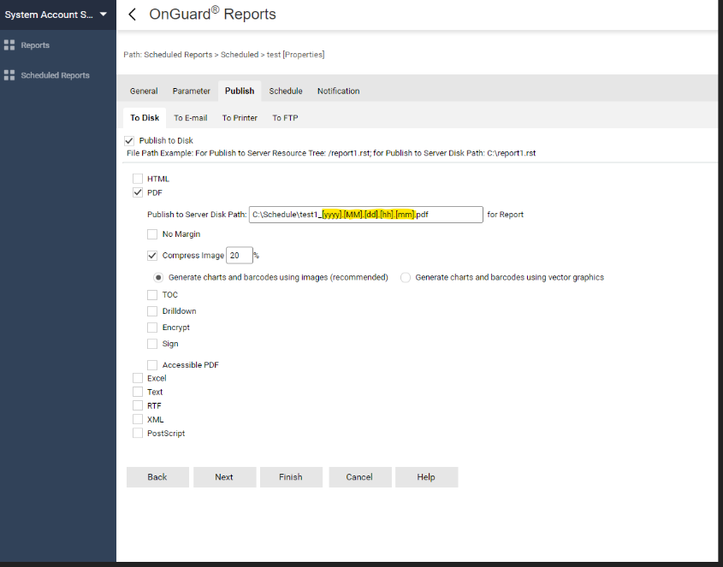This screenshot has width=723, height=567.
Task: Check the Excel format checkbox
Action: tap(138, 378)
